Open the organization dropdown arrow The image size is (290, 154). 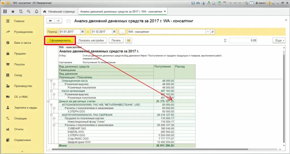(208, 32)
